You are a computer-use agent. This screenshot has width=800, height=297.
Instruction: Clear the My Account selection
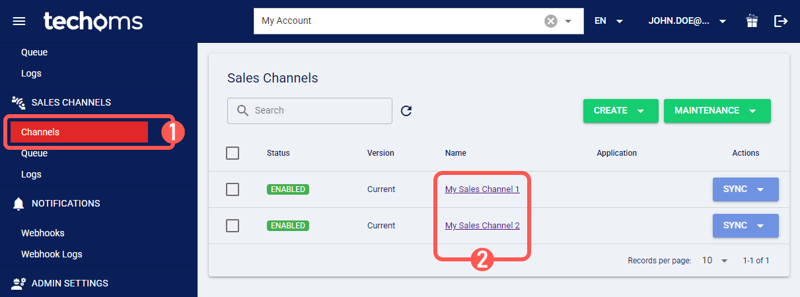pos(551,21)
